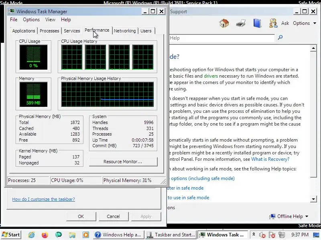
Task: Click the CPU Usage 0 % meter
Action: point(33,57)
